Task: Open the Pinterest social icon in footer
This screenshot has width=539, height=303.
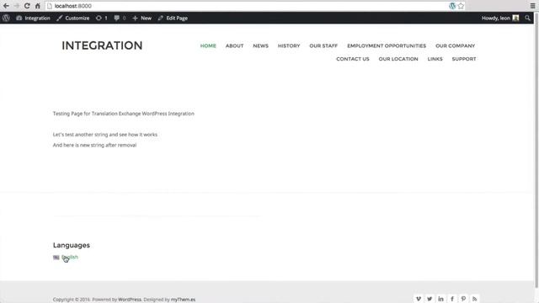Action: 463,299
